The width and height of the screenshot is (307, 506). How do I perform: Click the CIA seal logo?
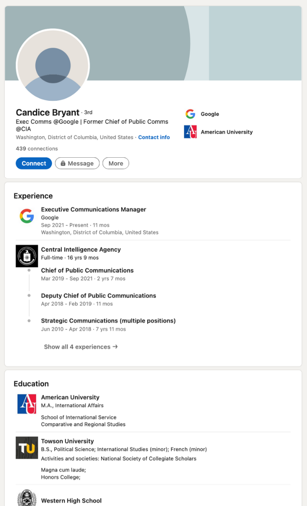(x=27, y=256)
